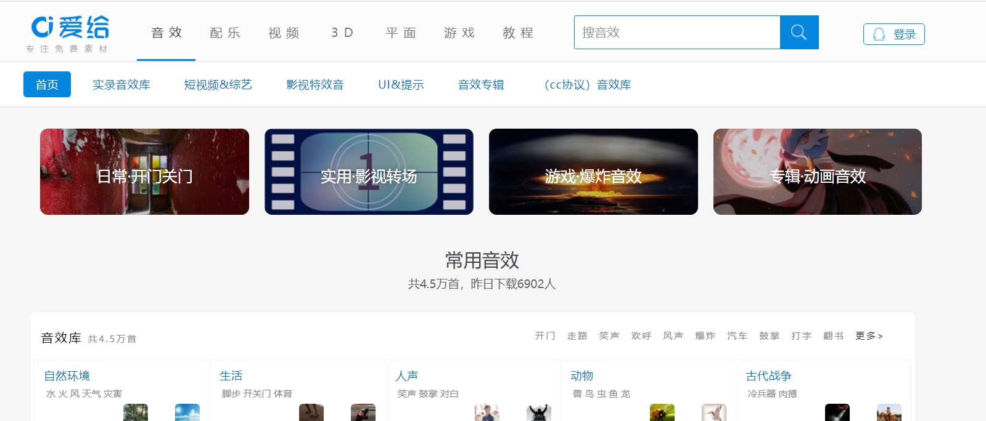Expand the 更多 > tags link
The height and width of the screenshot is (421, 986).
pyautogui.click(x=869, y=336)
